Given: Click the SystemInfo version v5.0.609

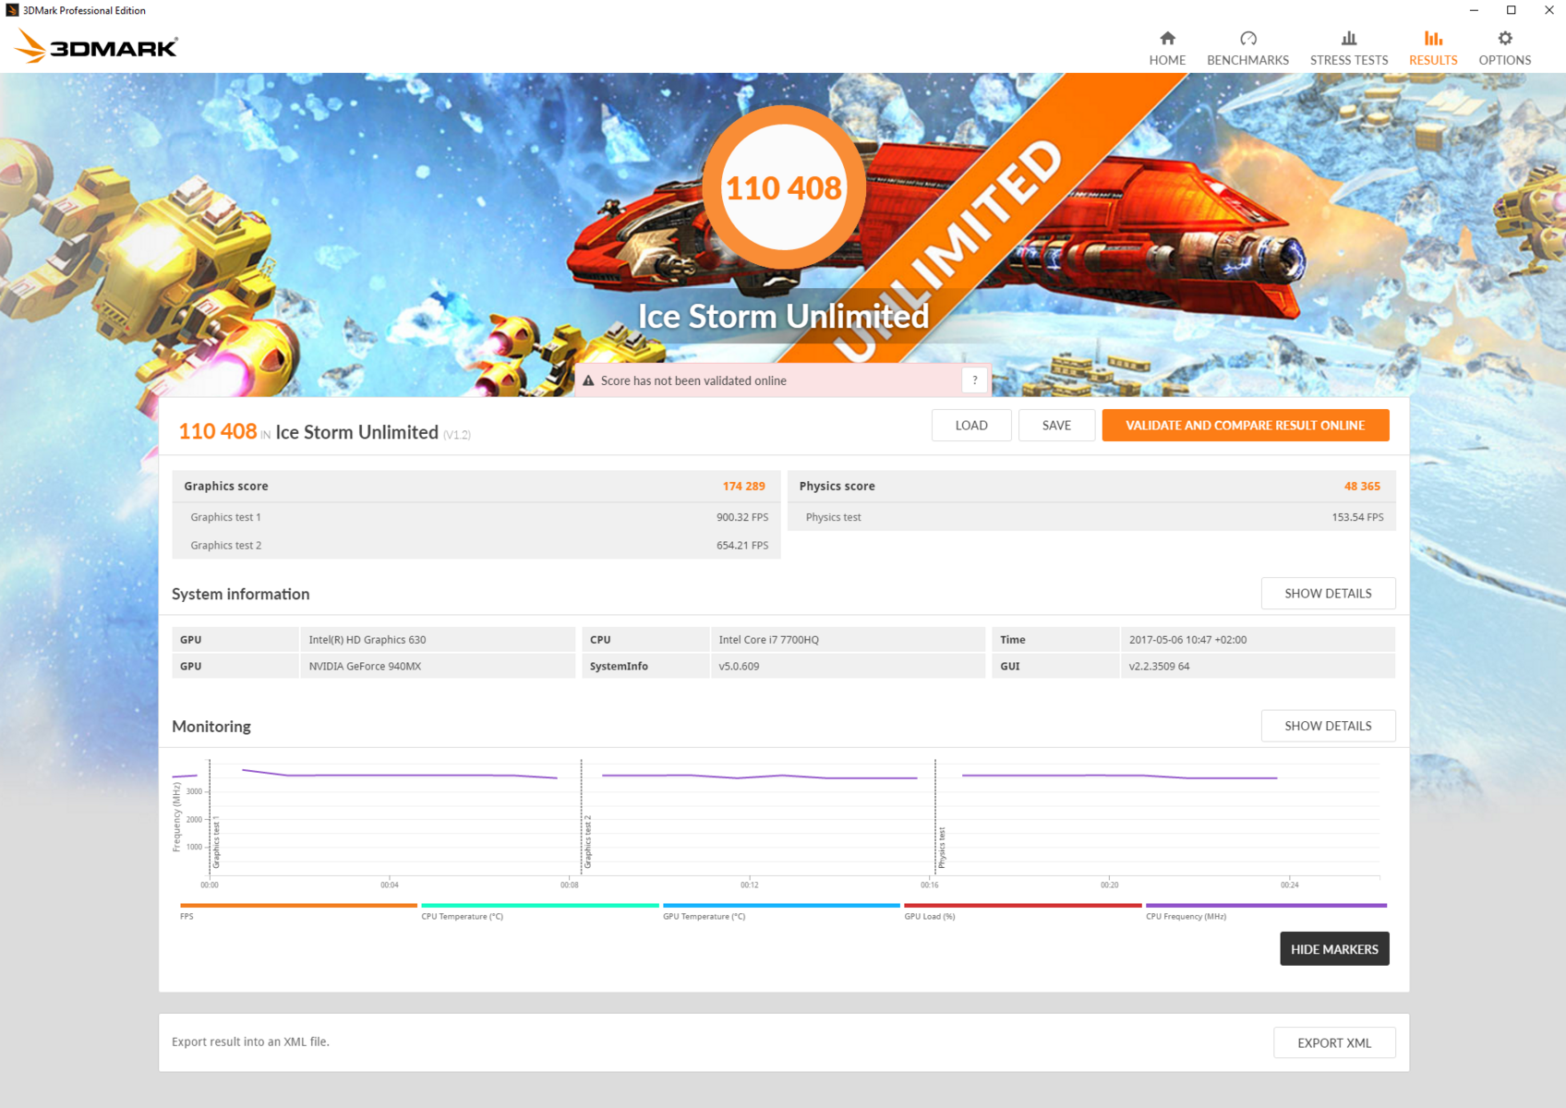Looking at the screenshot, I should (739, 667).
